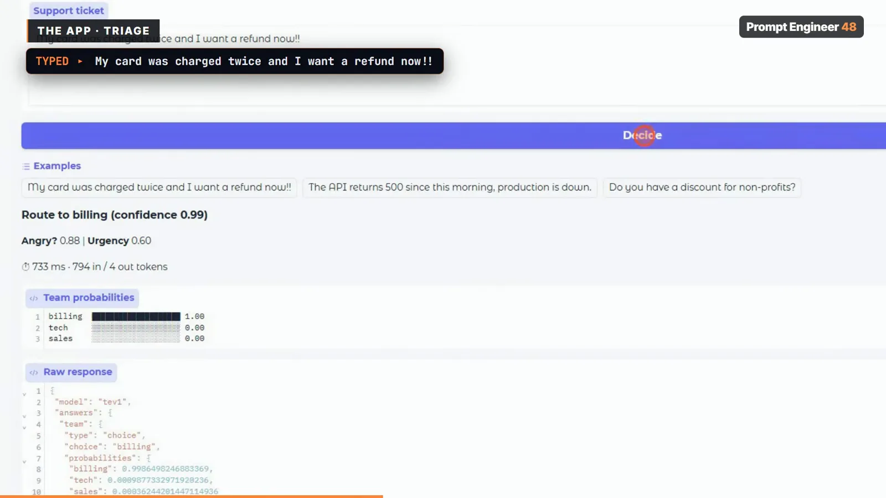
Task: Click the "choice": "billing" line
Action: pyautogui.click(x=112, y=447)
